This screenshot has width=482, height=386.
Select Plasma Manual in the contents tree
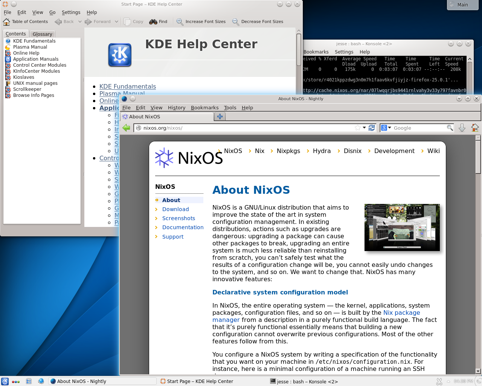coord(30,47)
